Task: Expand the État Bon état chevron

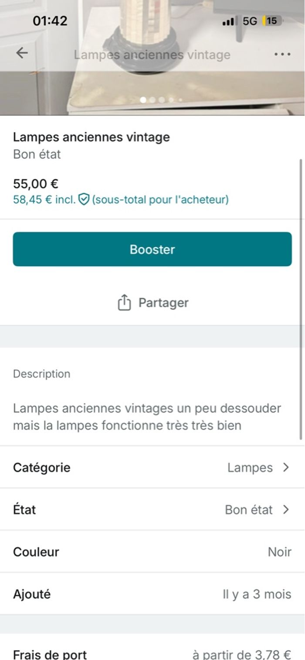Action: (286, 509)
